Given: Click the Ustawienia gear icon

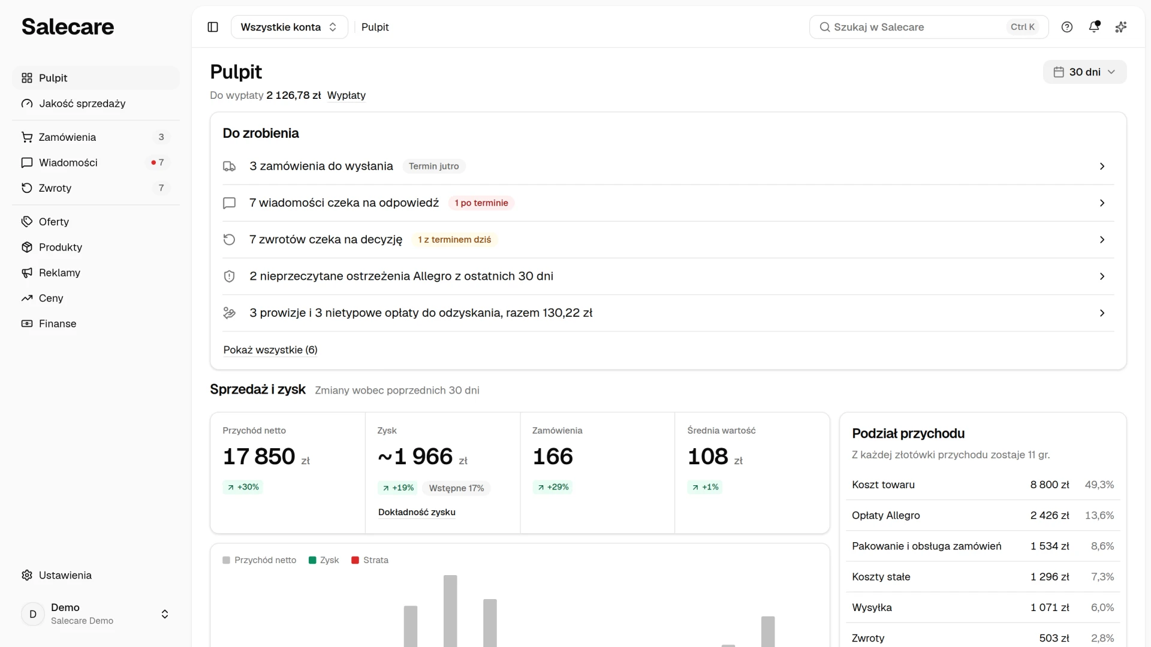Looking at the screenshot, I should (x=27, y=575).
